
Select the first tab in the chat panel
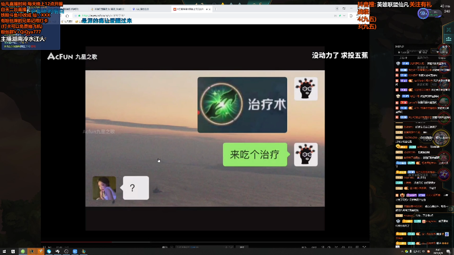click(x=403, y=58)
